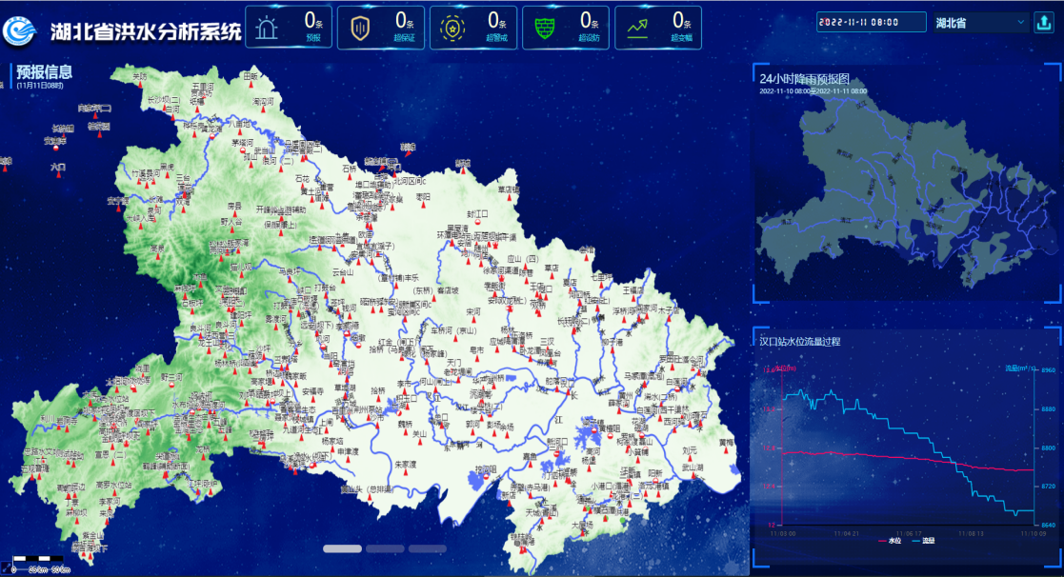Click the 六口 station marker
The height and width of the screenshot is (577, 1064).
pos(58,174)
